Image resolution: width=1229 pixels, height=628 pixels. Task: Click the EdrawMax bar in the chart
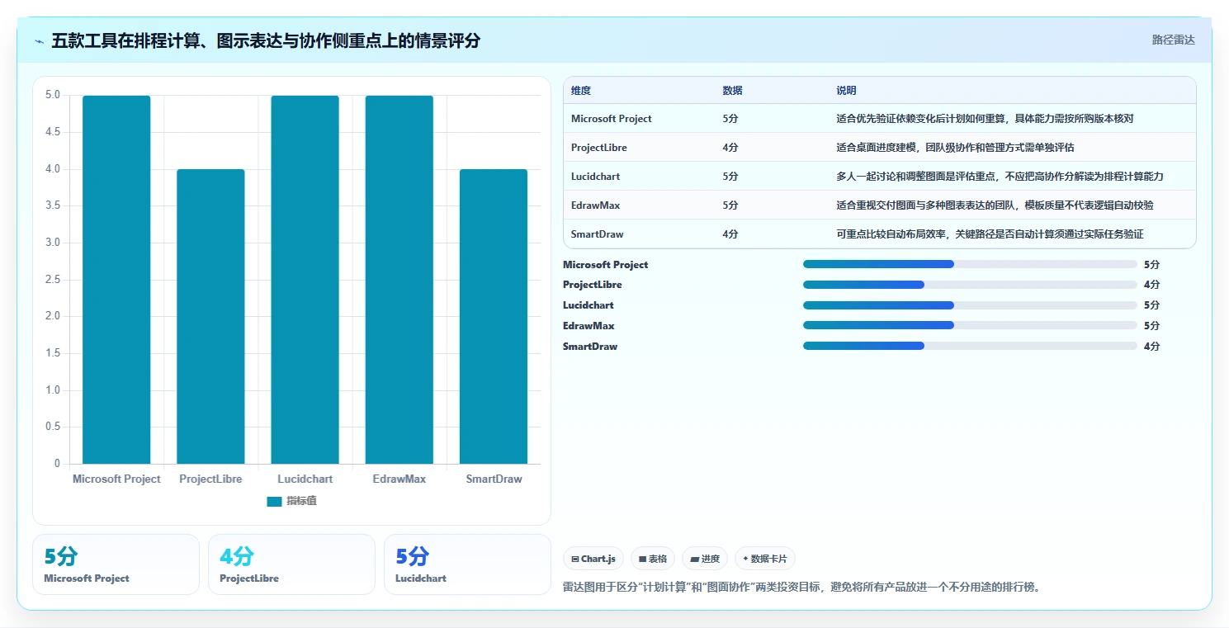(x=399, y=280)
